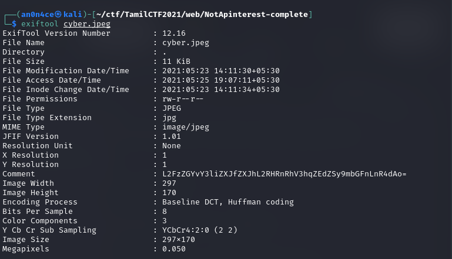Click the File Size value 11 KiB

[x=176, y=62]
